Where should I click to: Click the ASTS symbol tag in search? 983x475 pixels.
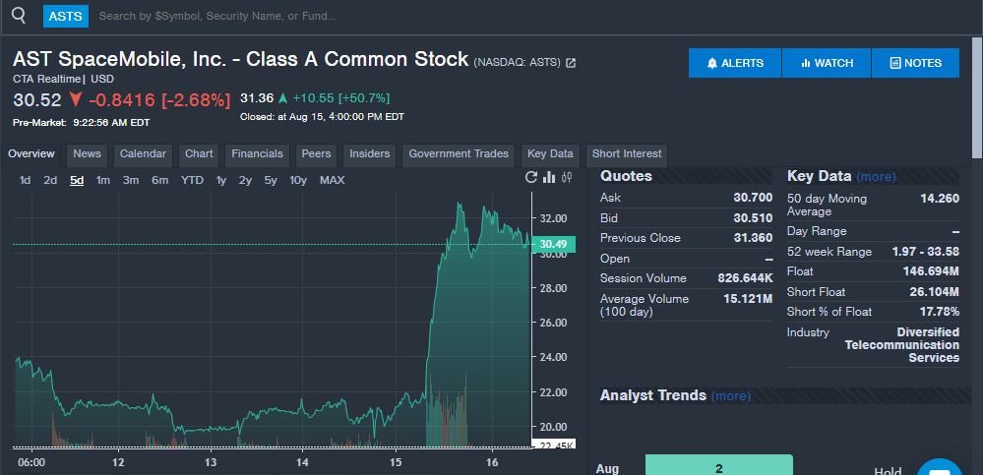tap(66, 16)
